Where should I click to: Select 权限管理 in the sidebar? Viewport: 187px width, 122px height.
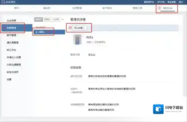[x=12, y=28]
